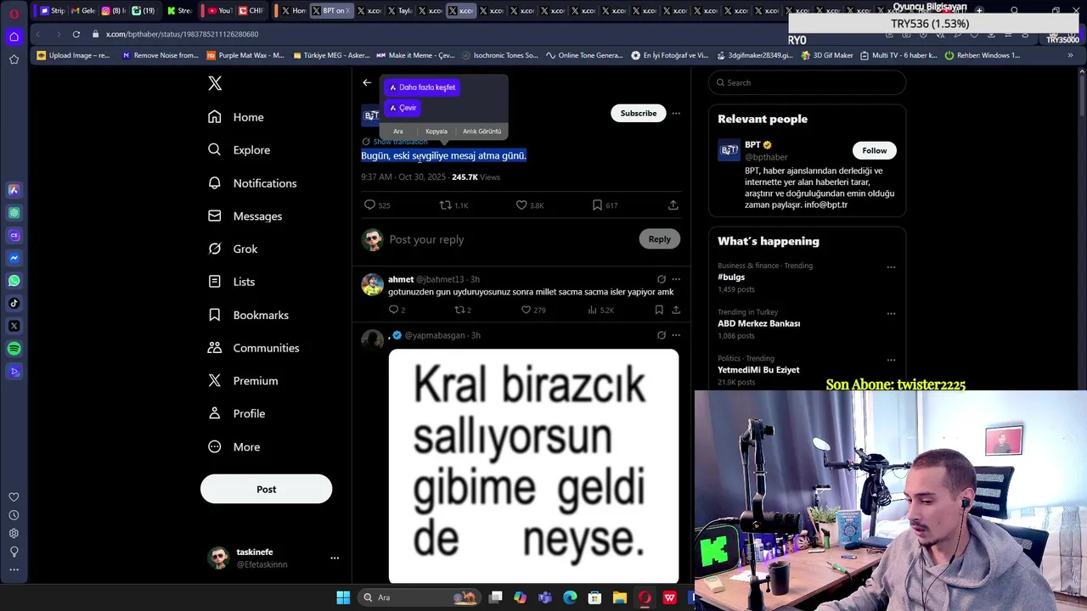Screen dimensions: 1087x611
Task: Open the #bulgs trending topic
Action: pos(731,277)
